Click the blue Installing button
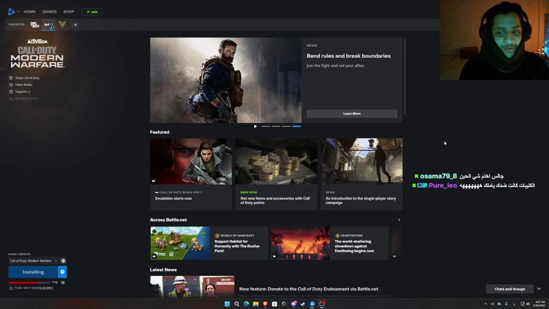The width and height of the screenshot is (549, 309). coord(33,272)
